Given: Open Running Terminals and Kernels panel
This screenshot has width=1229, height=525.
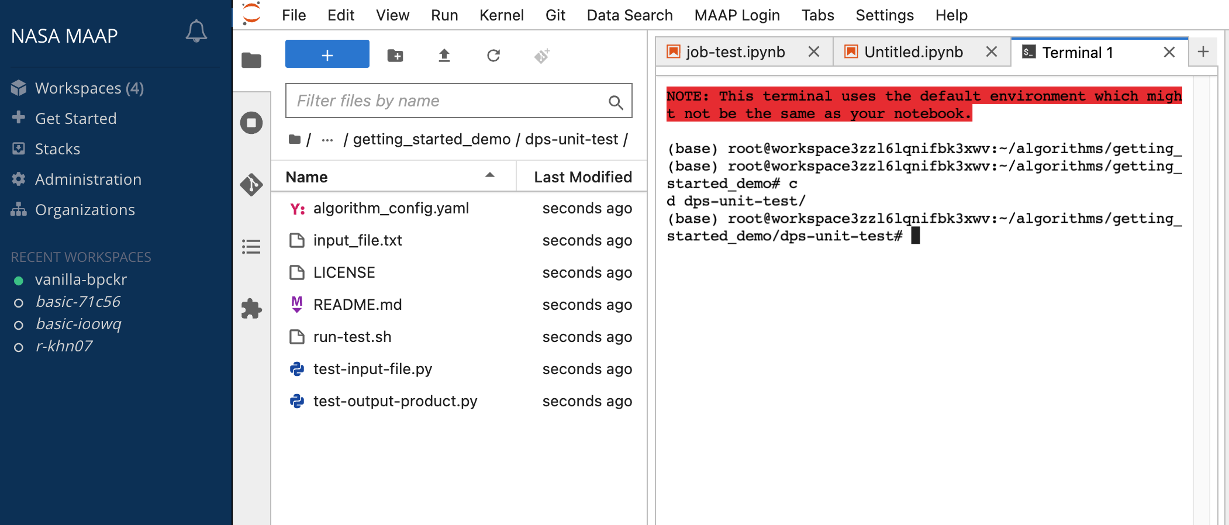Looking at the screenshot, I should 251,123.
